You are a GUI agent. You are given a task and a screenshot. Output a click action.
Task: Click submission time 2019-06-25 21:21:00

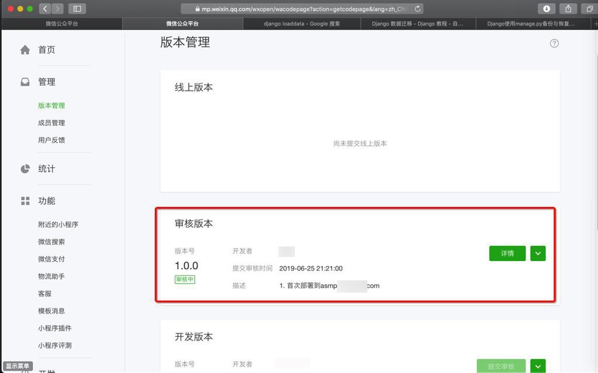point(311,268)
